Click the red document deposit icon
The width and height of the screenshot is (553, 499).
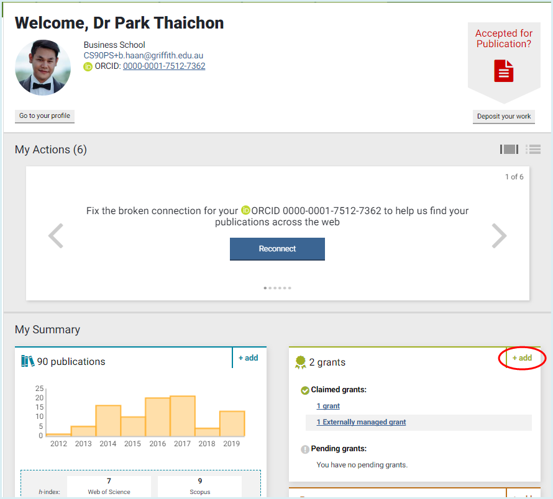[504, 71]
